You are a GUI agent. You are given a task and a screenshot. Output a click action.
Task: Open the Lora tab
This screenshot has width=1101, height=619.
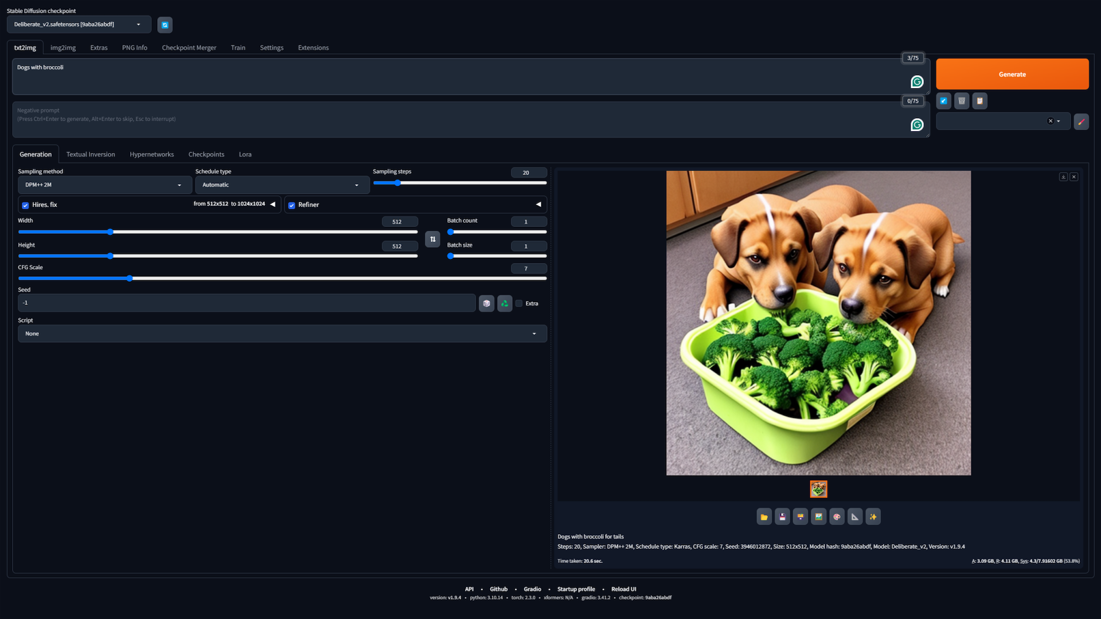[245, 154]
